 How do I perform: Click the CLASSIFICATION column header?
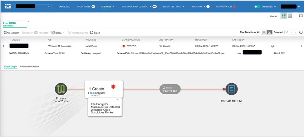point(131,40)
